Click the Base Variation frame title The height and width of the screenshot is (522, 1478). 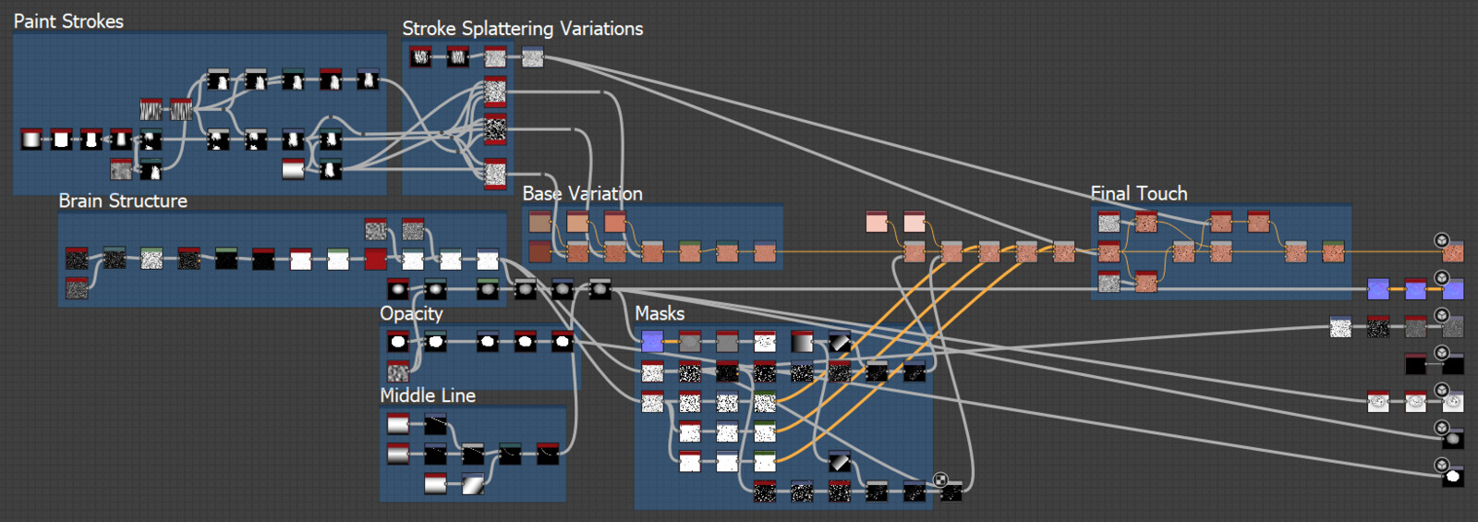tap(583, 193)
